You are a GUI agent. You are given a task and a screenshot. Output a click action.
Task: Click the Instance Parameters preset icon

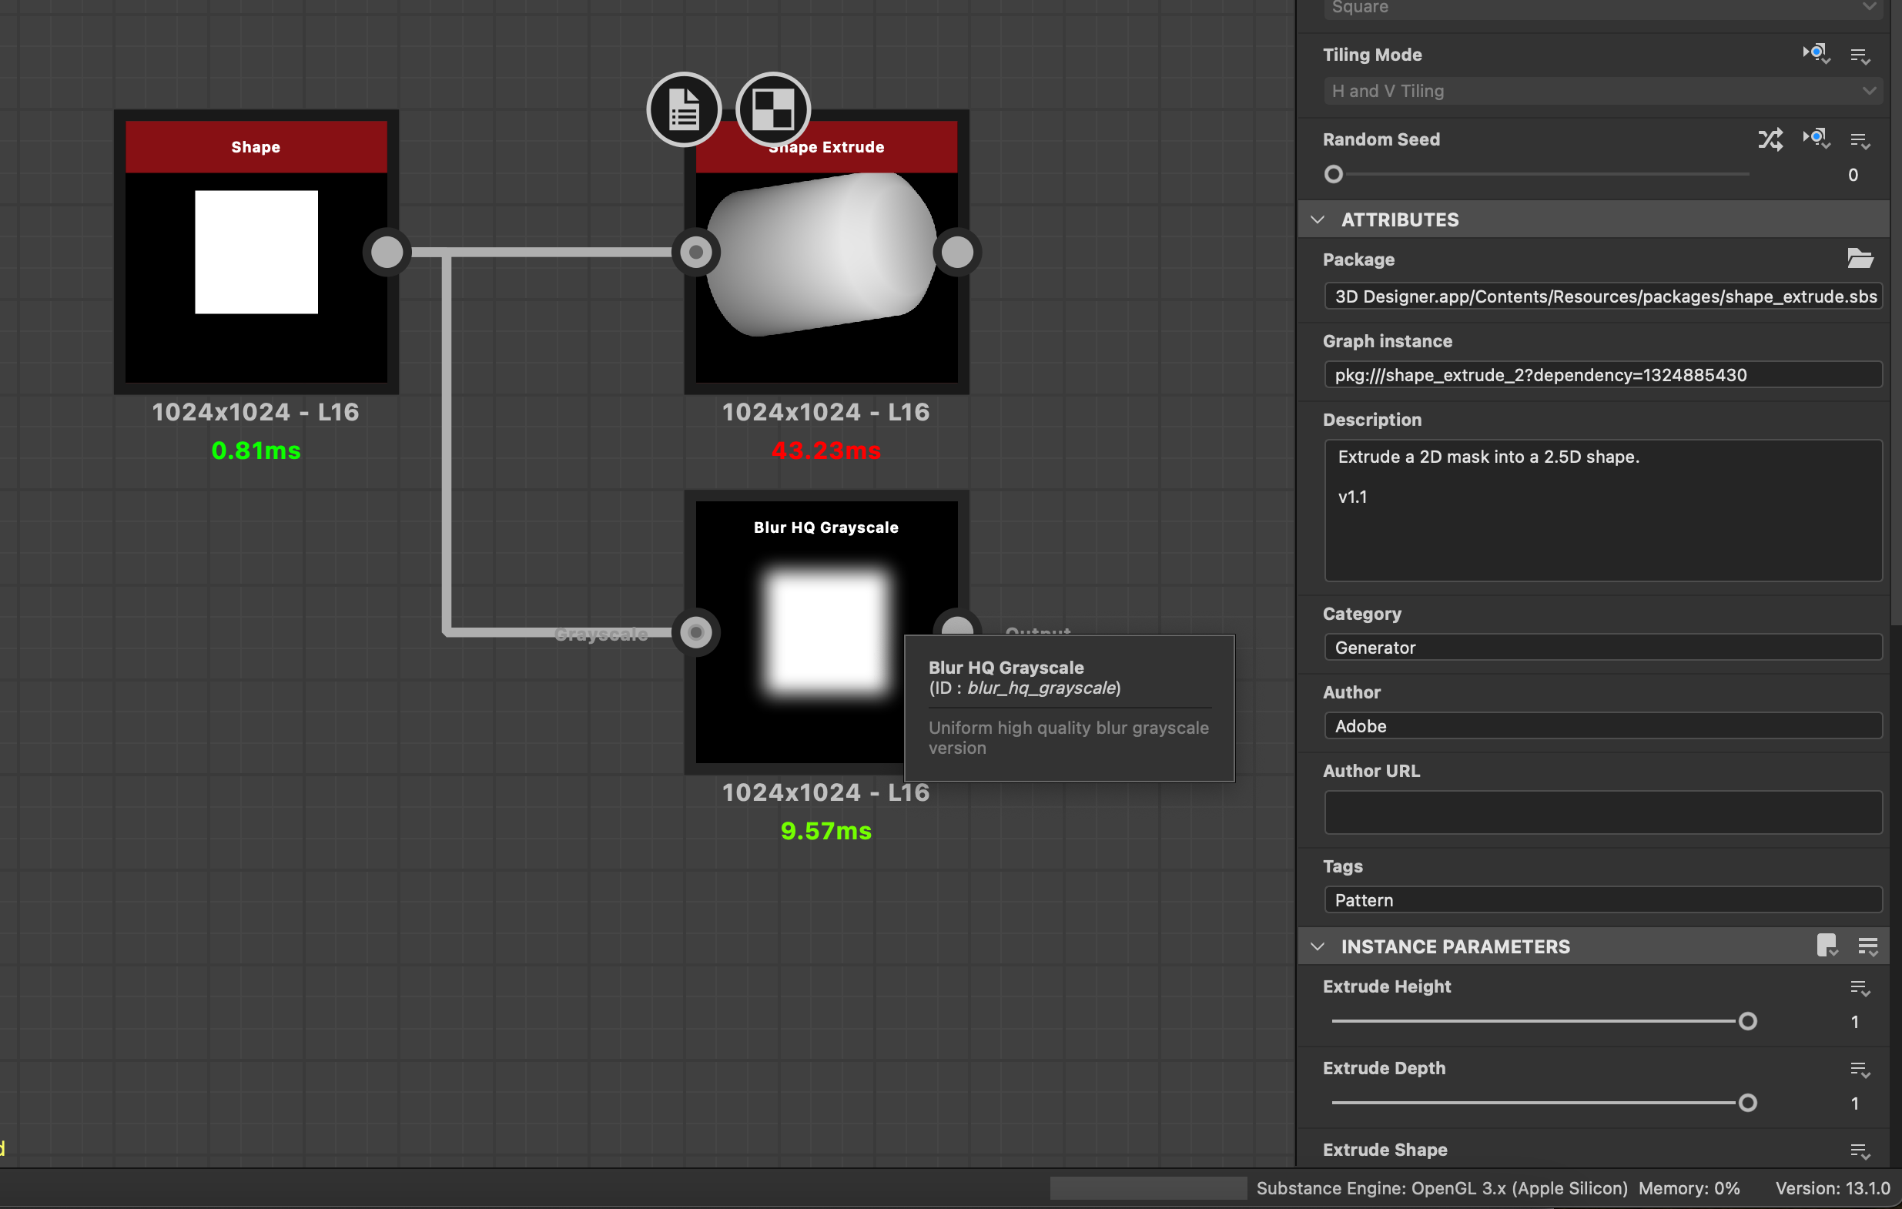[1827, 945]
